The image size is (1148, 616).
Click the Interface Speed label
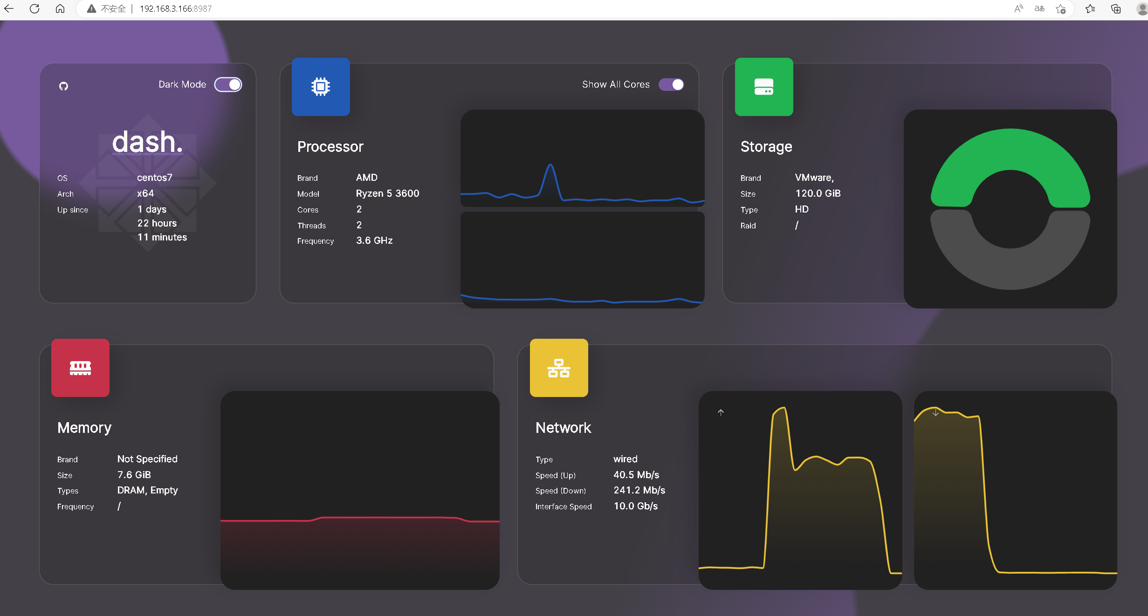[x=564, y=506]
